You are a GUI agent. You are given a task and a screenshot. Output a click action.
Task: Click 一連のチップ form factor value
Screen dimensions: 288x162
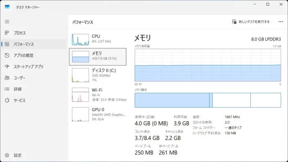(x=233, y=128)
